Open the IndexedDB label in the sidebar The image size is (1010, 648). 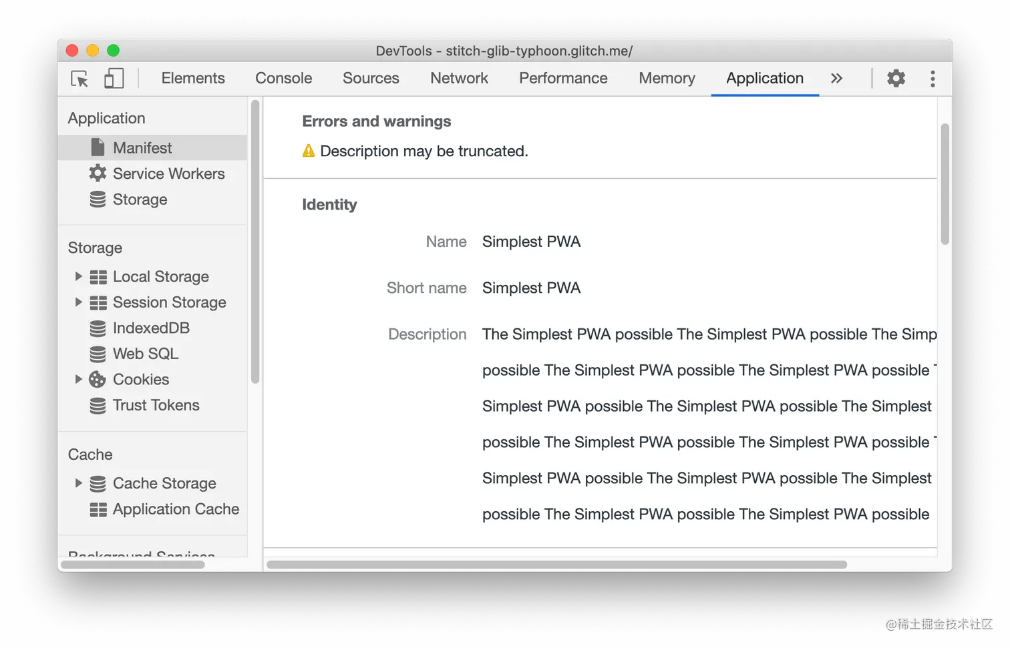151,328
